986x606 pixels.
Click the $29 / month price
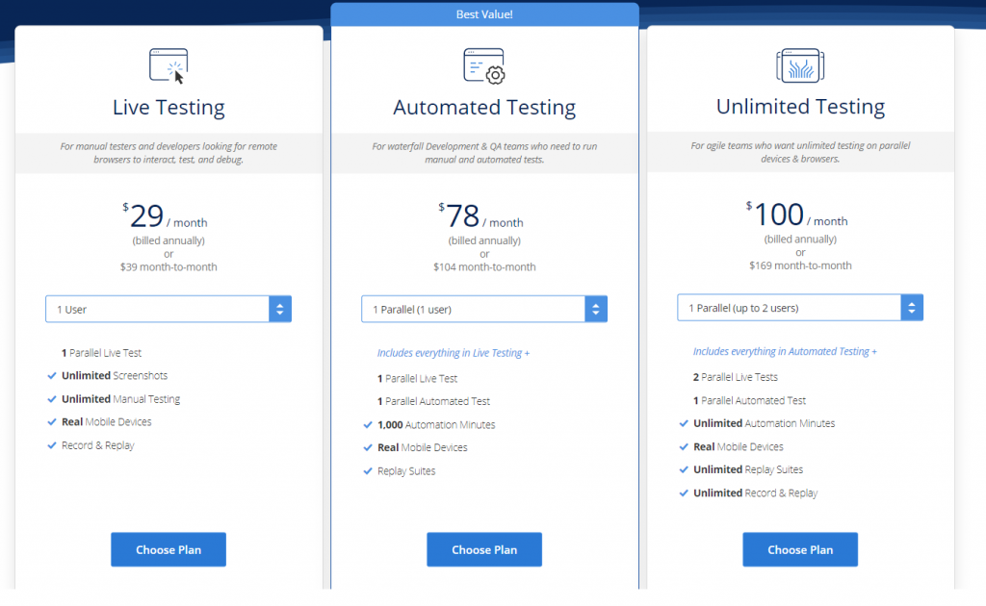[166, 217]
